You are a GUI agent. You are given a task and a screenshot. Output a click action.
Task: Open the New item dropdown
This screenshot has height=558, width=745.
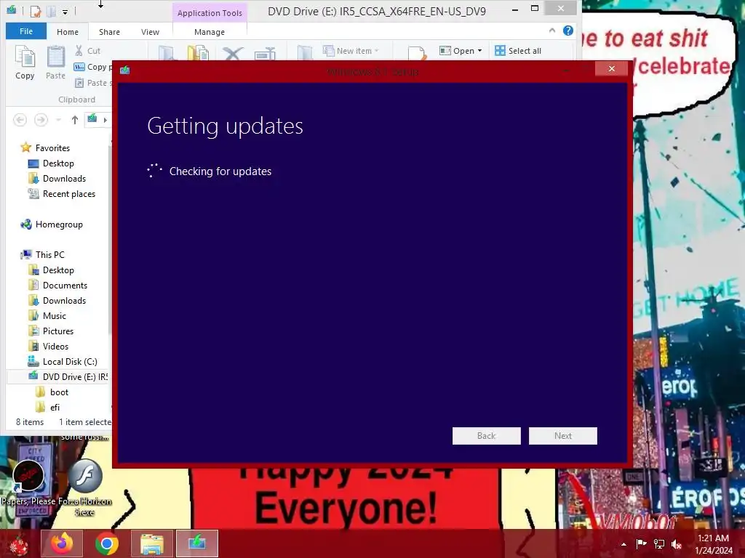[351, 51]
